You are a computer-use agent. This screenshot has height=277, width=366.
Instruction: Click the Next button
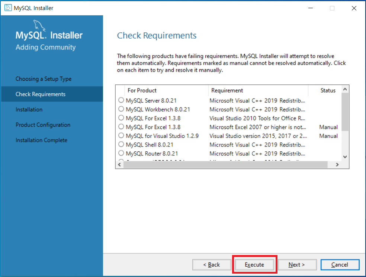(297, 265)
